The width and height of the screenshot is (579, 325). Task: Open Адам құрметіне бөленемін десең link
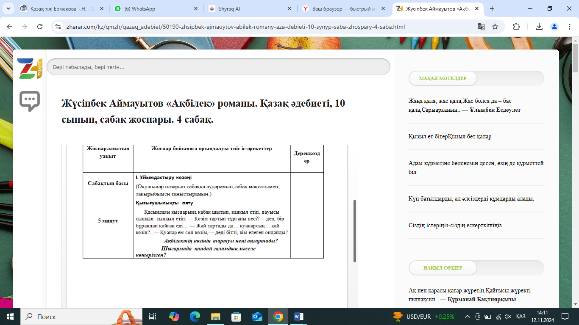(x=476, y=168)
